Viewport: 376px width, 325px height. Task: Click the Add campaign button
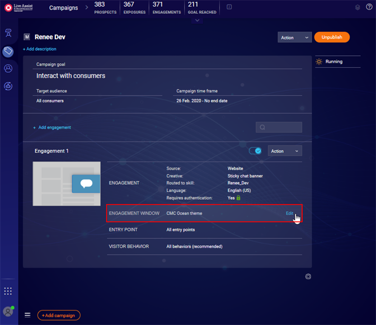click(x=59, y=315)
